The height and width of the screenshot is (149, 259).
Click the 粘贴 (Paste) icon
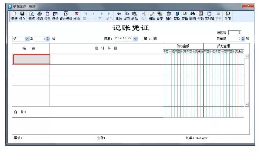click(x=135, y=16)
